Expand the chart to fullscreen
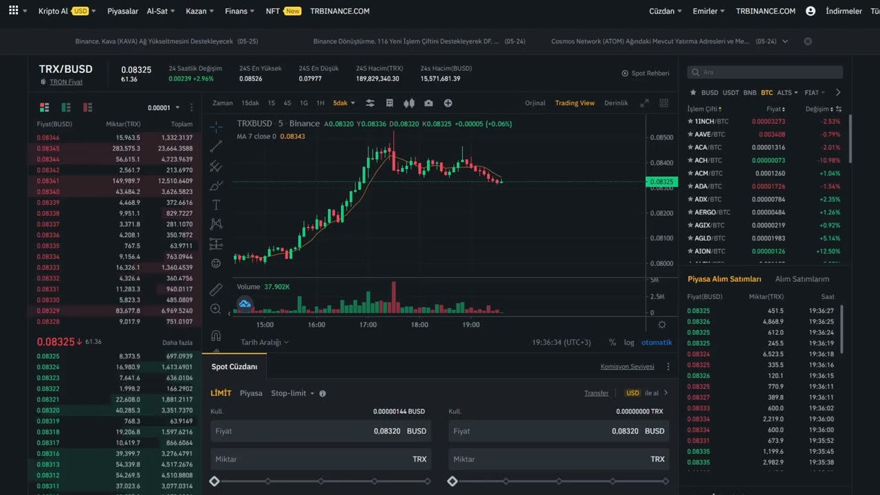 pyautogui.click(x=644, y=103)
